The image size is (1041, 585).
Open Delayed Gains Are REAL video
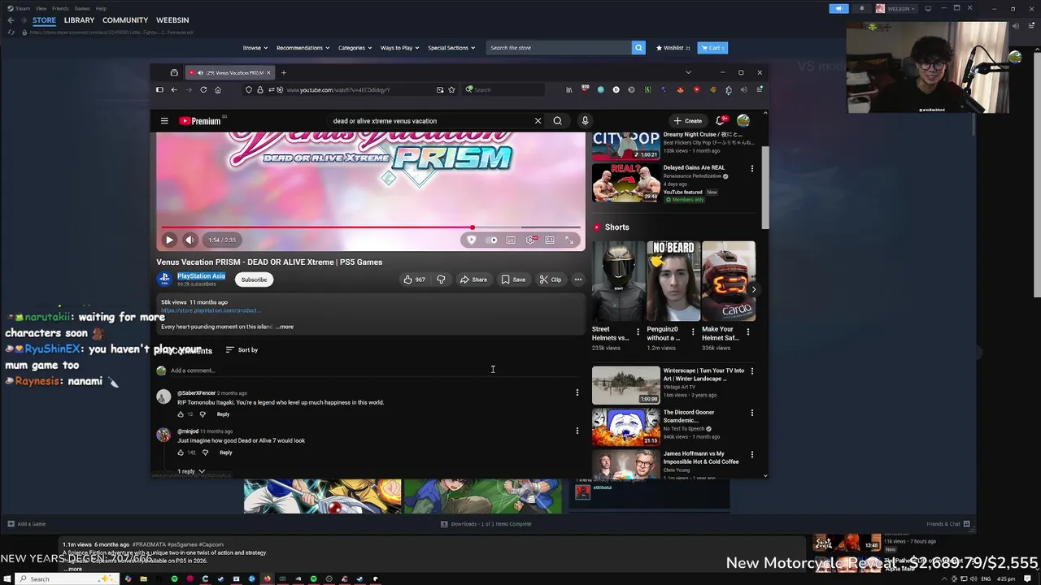[x=626, y=183]
